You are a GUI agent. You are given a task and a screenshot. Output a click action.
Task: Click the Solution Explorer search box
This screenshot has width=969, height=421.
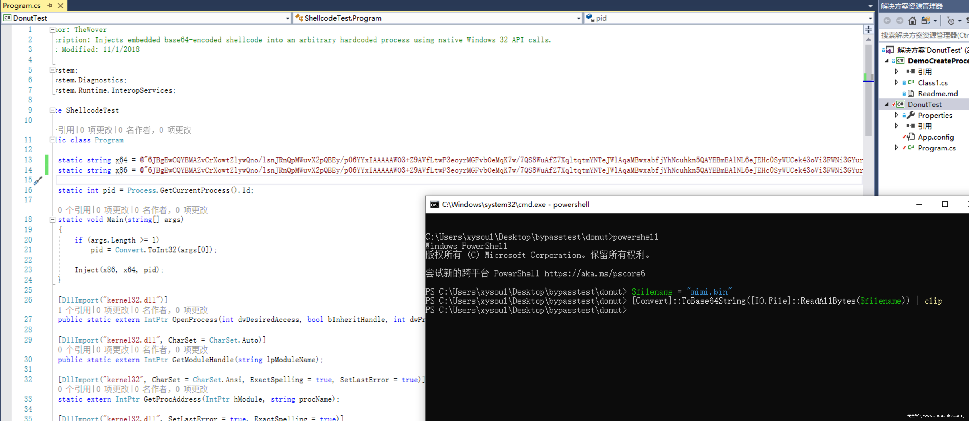924,35
